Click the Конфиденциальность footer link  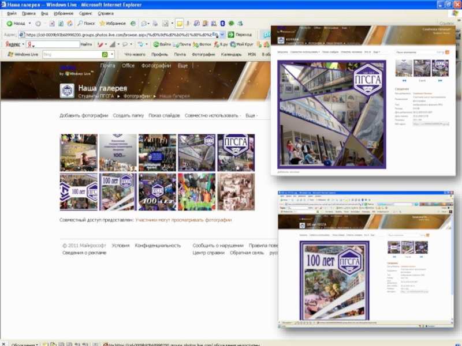(158, 246)
